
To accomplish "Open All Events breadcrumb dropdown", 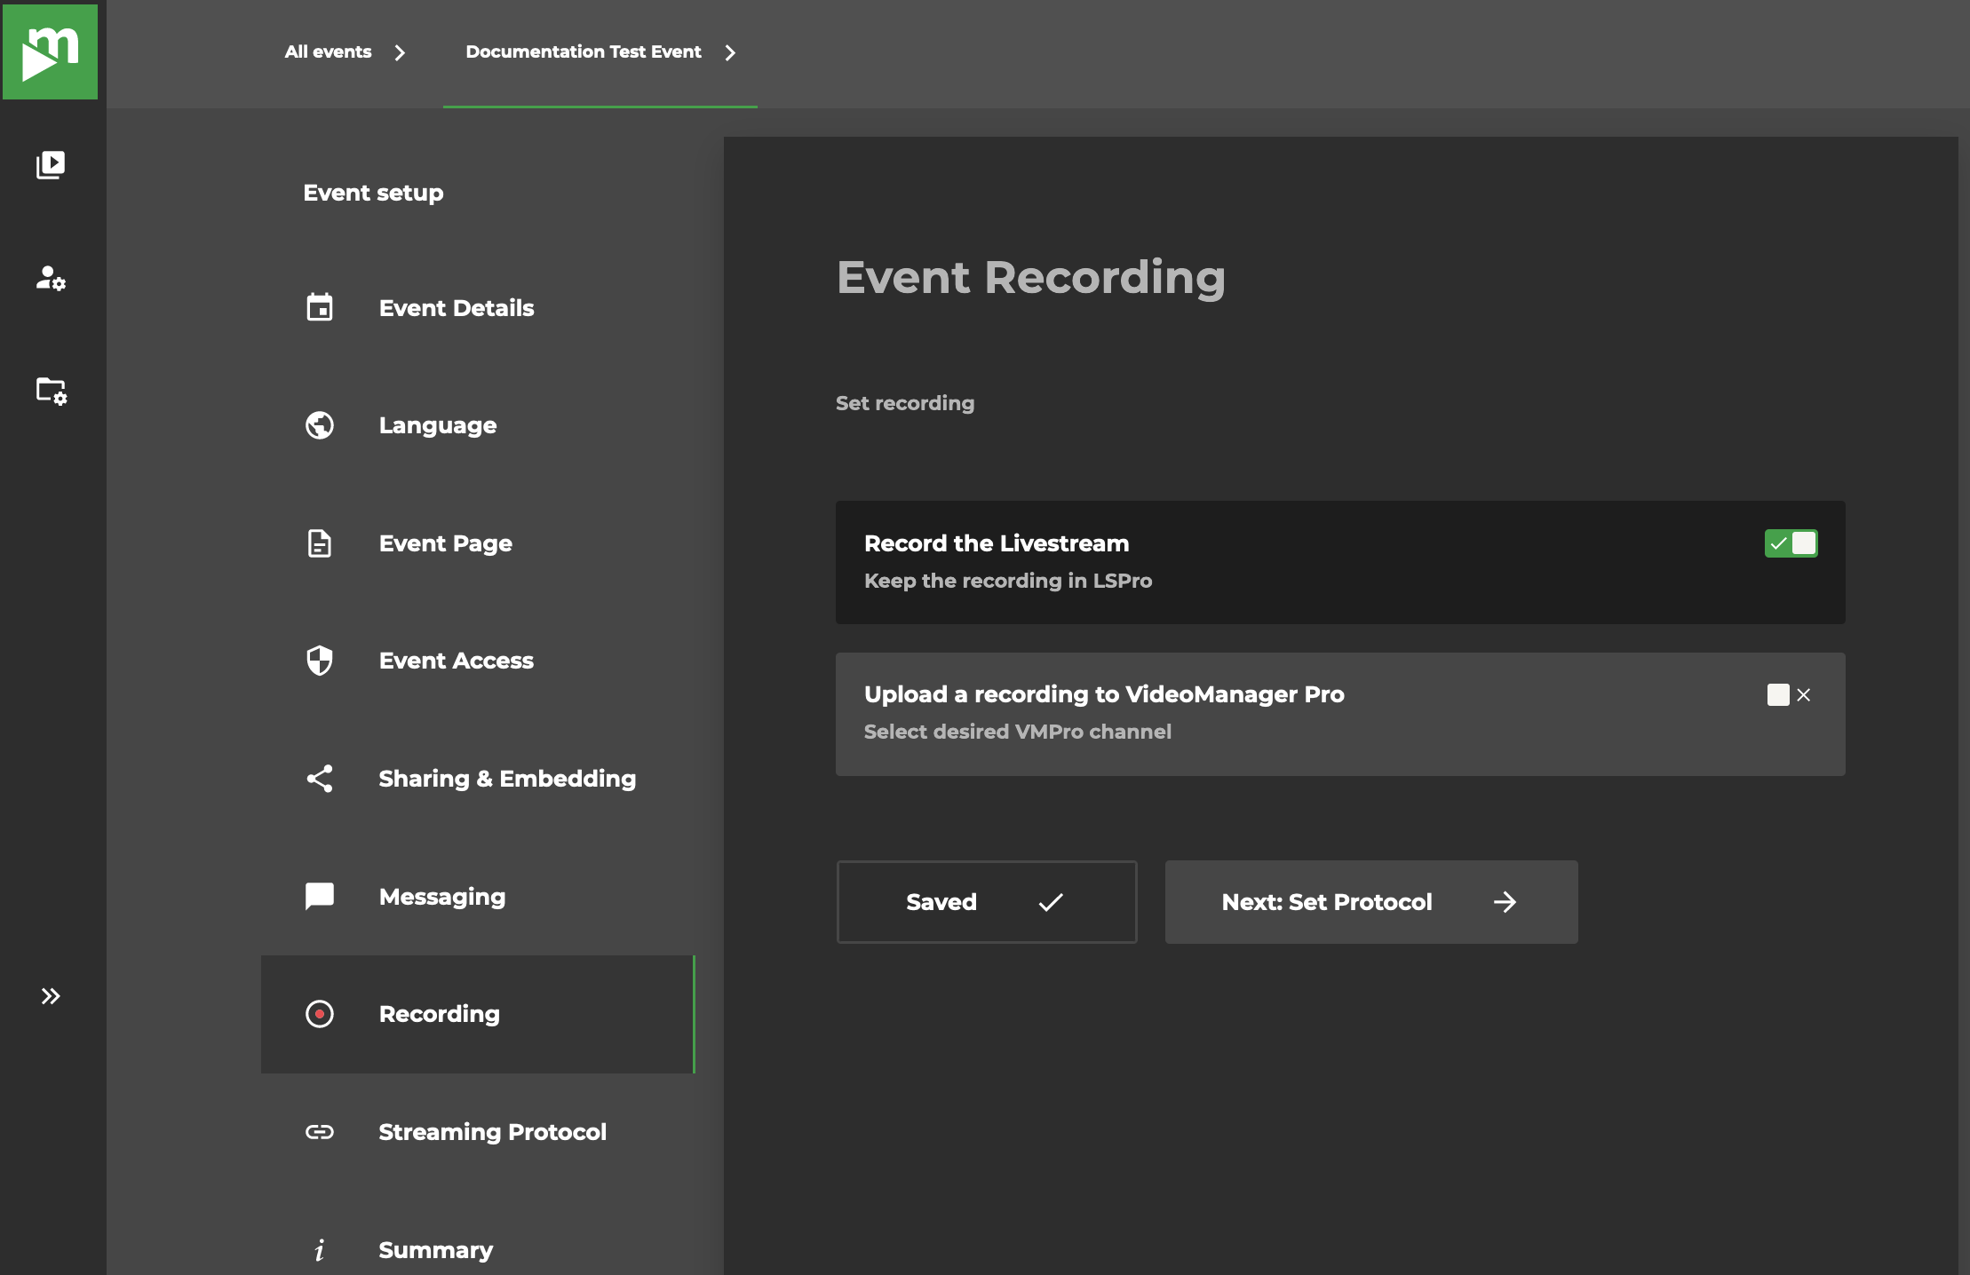I will 399,51.
